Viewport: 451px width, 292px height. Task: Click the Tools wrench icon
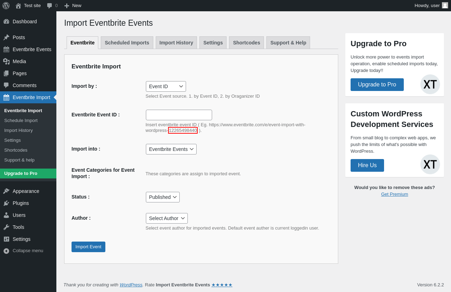click(x=6, y=227)
